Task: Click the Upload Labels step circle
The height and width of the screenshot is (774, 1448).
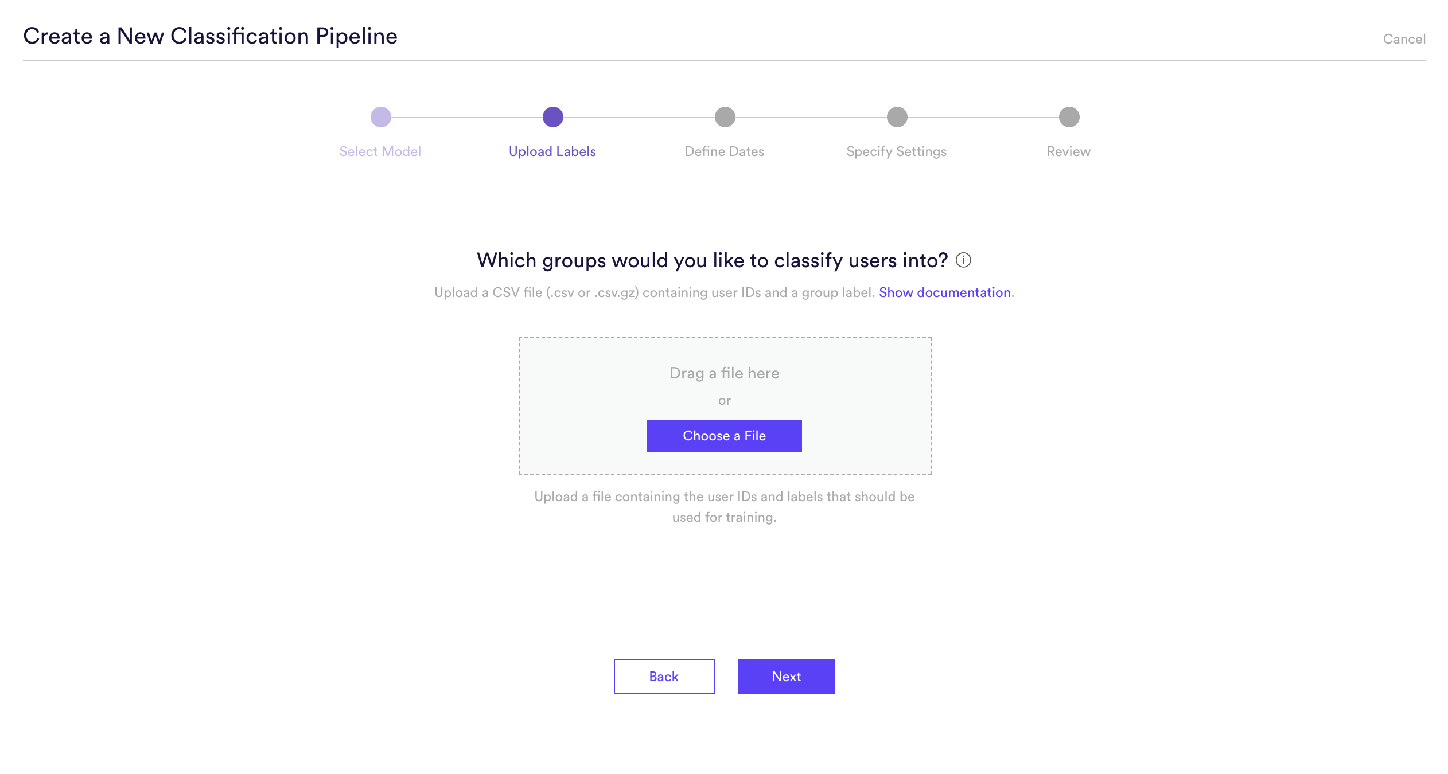Action: 553,117
